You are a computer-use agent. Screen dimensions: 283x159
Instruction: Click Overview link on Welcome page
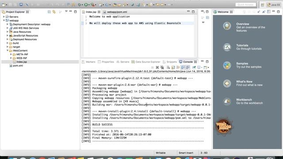(243, 24)
